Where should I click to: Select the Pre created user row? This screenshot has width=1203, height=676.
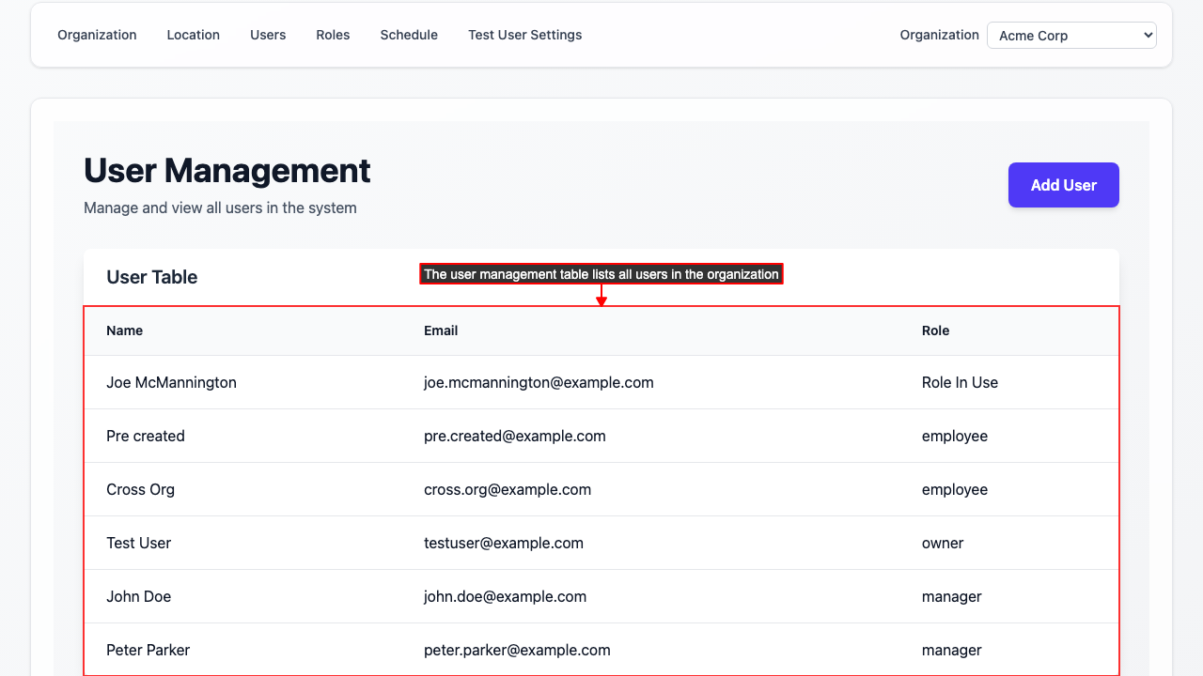(146, 436)
